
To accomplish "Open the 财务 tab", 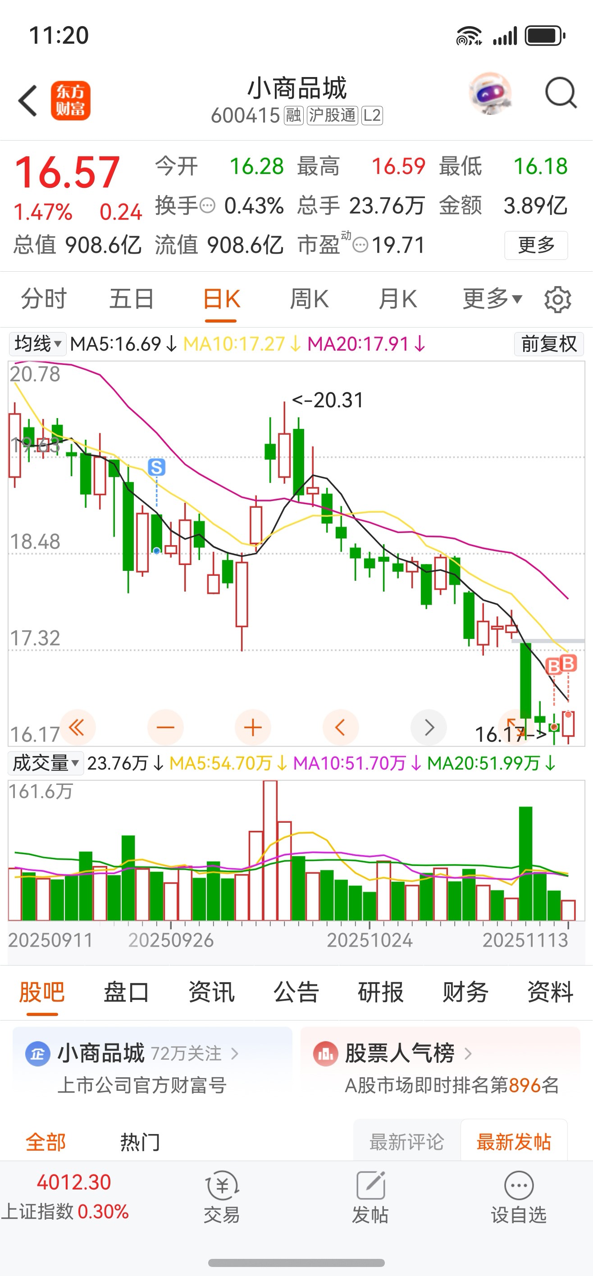I will click(465, 992).
